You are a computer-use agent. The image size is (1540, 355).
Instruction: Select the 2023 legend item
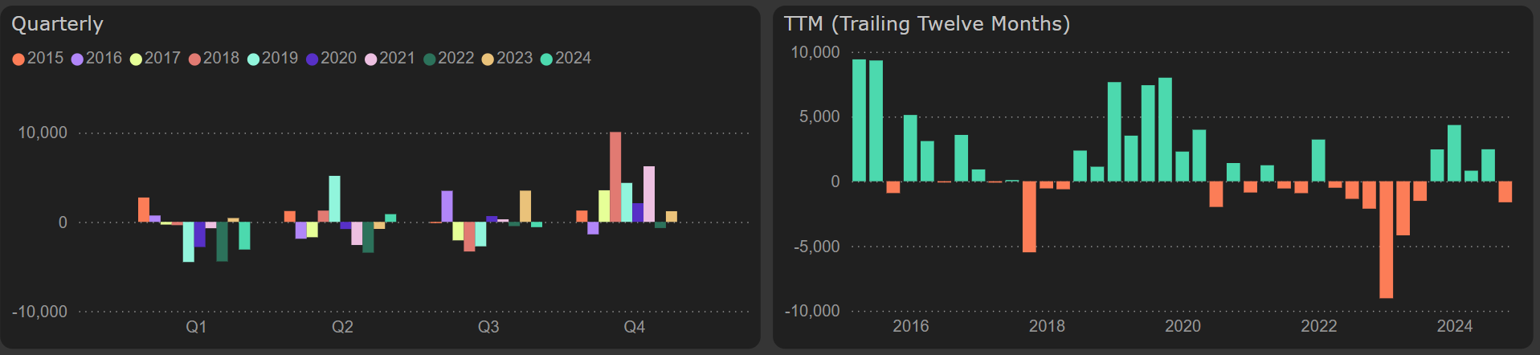[507, 59]
